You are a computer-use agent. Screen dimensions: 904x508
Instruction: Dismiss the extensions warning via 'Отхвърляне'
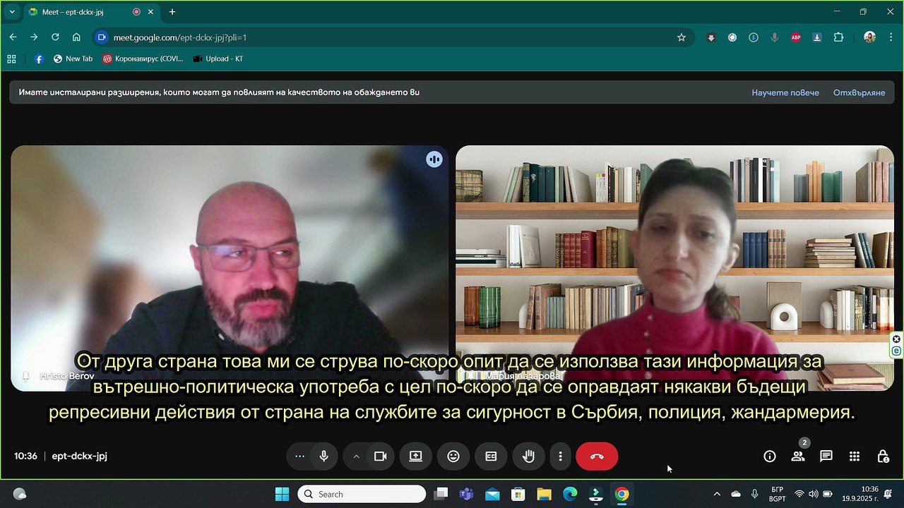coord(859,92)
